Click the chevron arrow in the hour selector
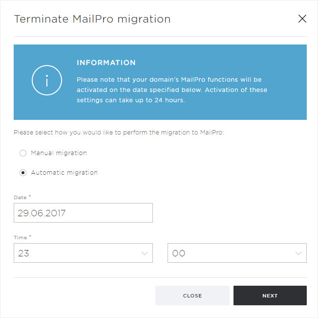The height and width of the screenshot is (318, 318). (x=145, y=253)
